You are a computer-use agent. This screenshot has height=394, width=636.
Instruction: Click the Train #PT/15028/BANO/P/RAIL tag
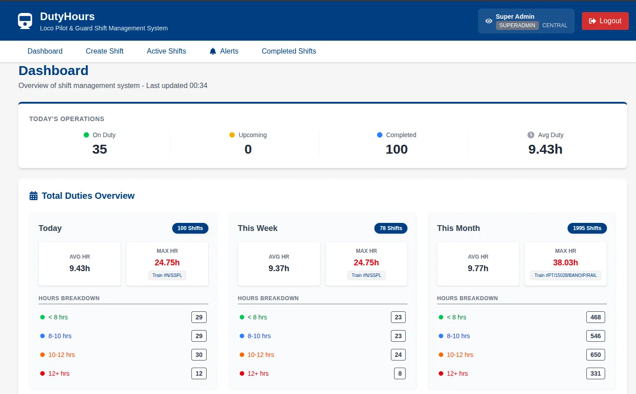tap(565, 275)
